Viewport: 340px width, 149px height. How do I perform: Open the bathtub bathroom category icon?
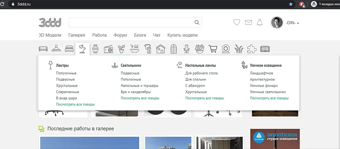tap(135, 49)
